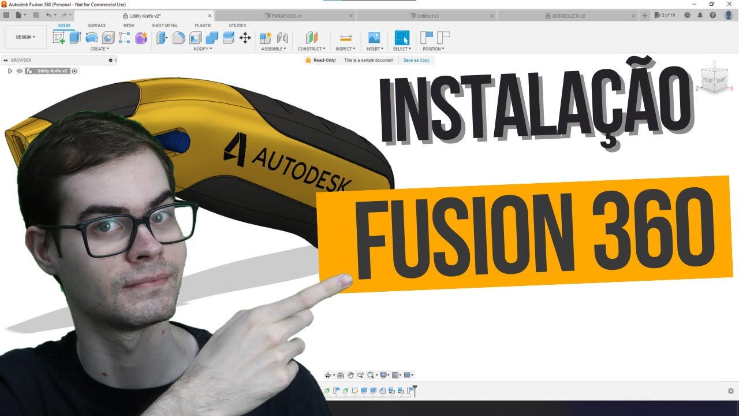Image resolution: width=739 pixels, height=416 pixels.
Task: Click the first Position tool icon
Action: [x=427, y=38]
